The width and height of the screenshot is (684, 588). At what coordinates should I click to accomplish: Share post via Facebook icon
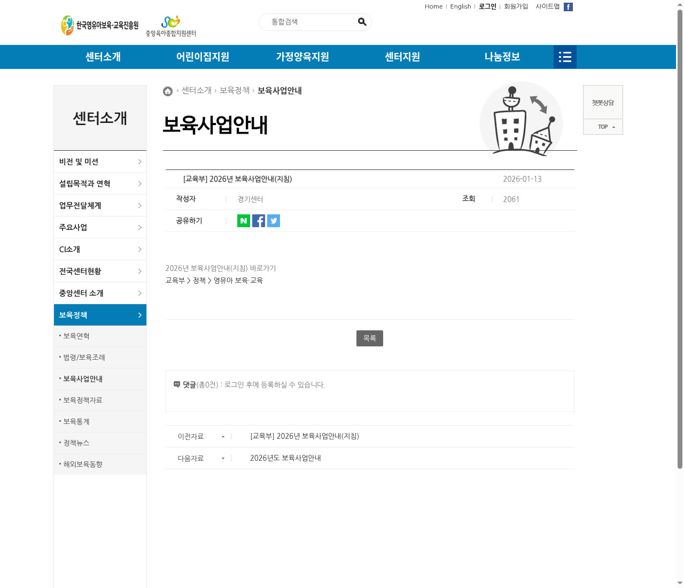259,221
